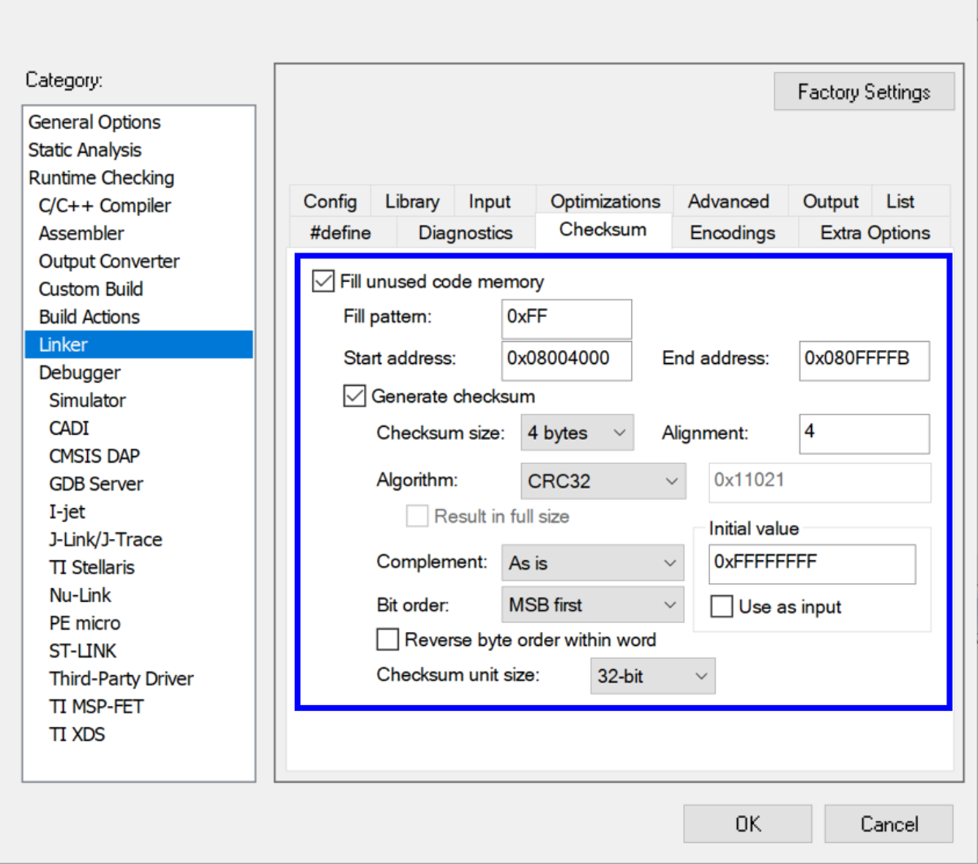Check Reverse byte order within word
978x864 pixels.
(387, 639)
